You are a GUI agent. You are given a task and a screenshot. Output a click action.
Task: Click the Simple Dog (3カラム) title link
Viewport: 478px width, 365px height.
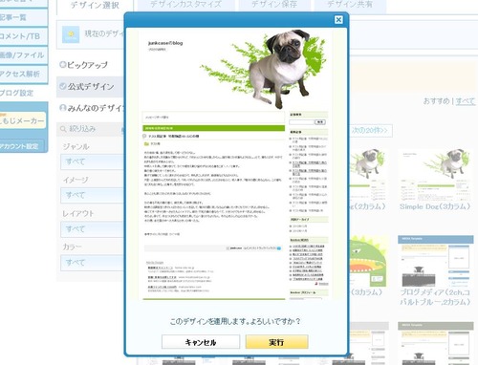tap(435, 206)
